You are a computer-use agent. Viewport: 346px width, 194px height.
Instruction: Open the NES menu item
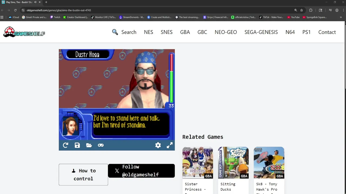[148, 32]
